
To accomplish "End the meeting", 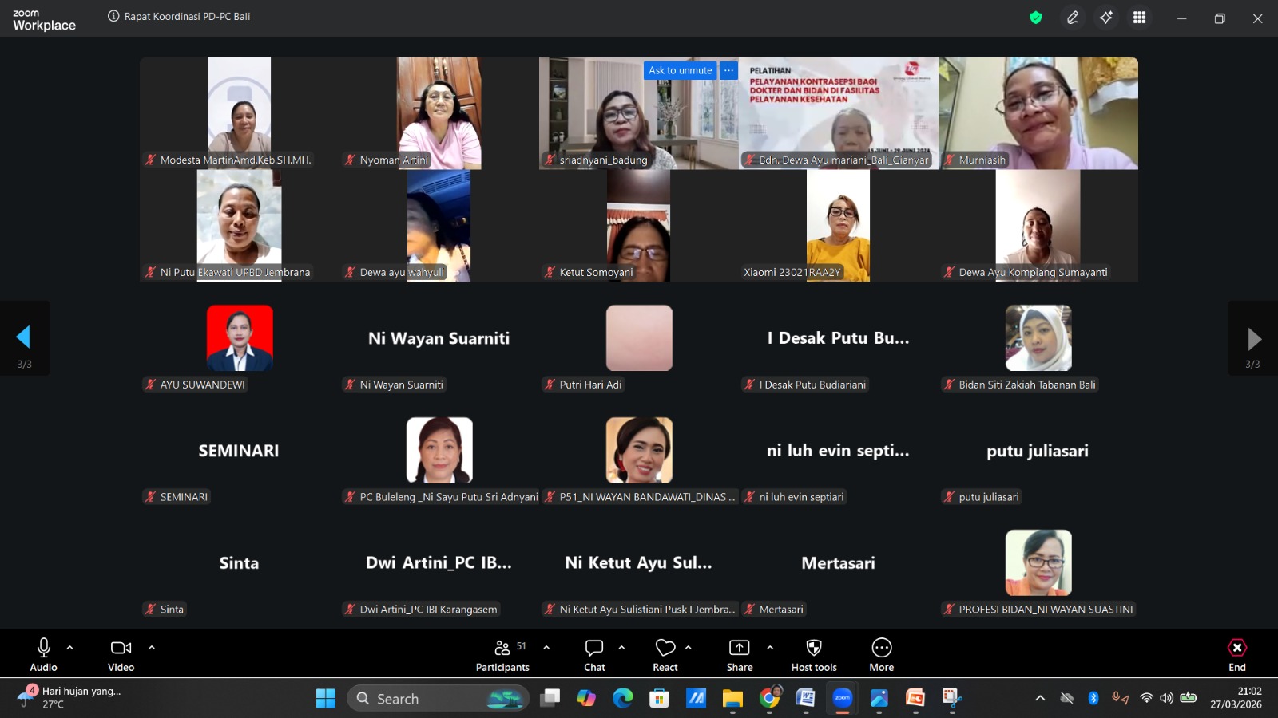I will tap(1236, 654).
